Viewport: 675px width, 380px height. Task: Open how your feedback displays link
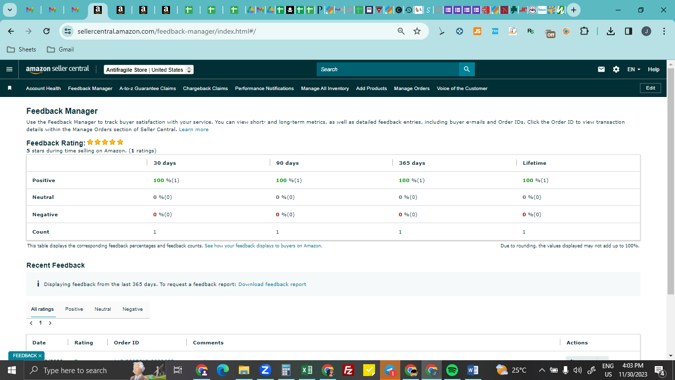click(263, 246)
